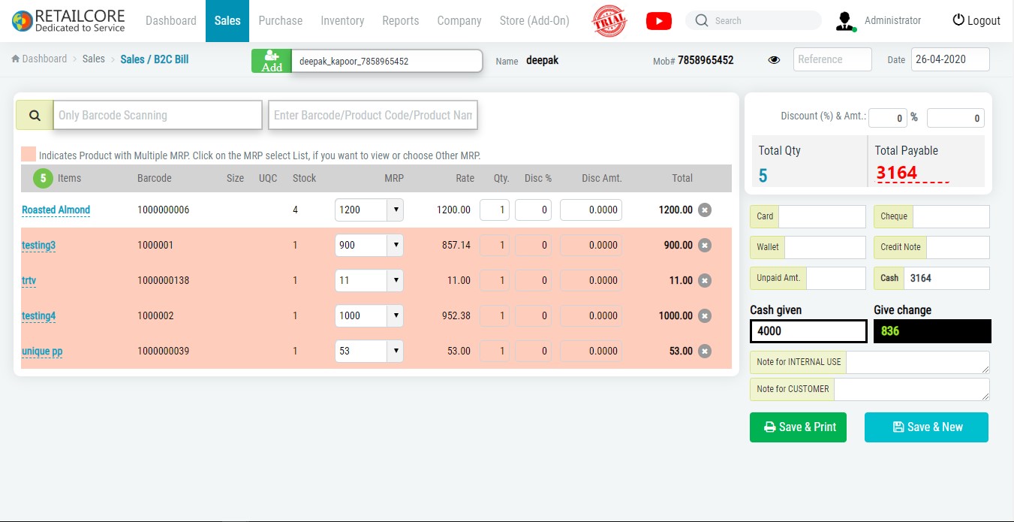Click the customer name search field

click(387, 61)
